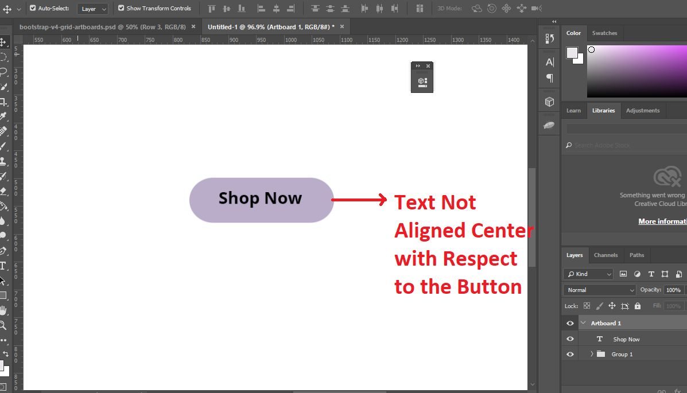Toggle prevent auto-nesting artboard lock
The width and height of the screenshot is (687, 393).
pos(625,306)
